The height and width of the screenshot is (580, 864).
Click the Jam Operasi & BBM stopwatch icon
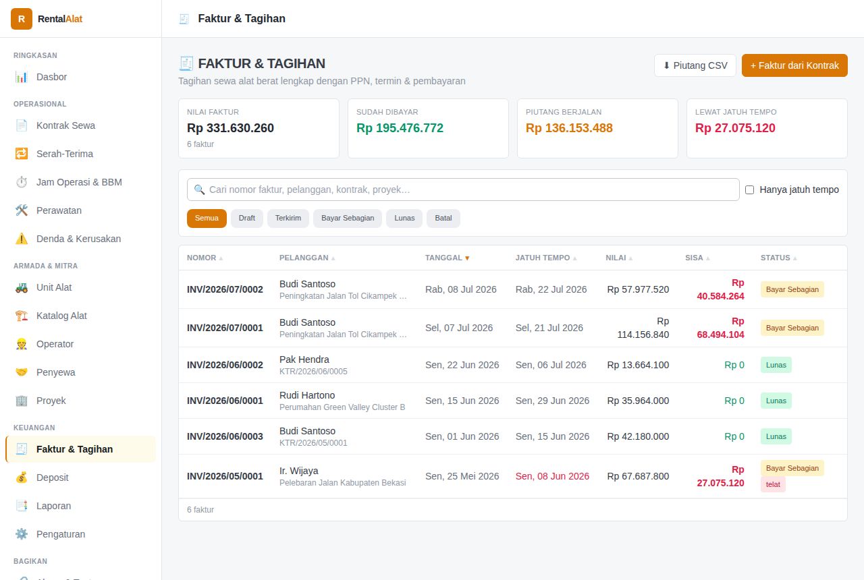[22, 182]
